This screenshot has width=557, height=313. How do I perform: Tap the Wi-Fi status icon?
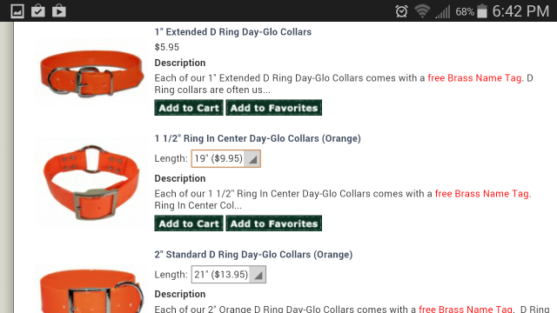[422, 11]
